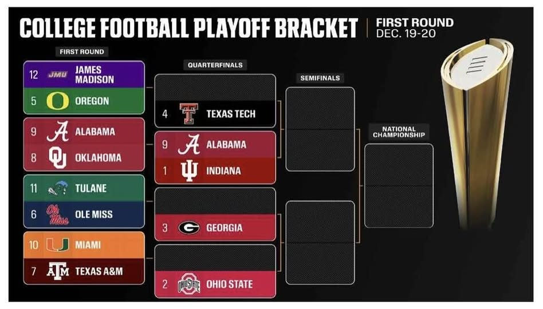Click the Texas A&M ATM logo
This screenshot has width=543, height=309.
pos(57,271)
